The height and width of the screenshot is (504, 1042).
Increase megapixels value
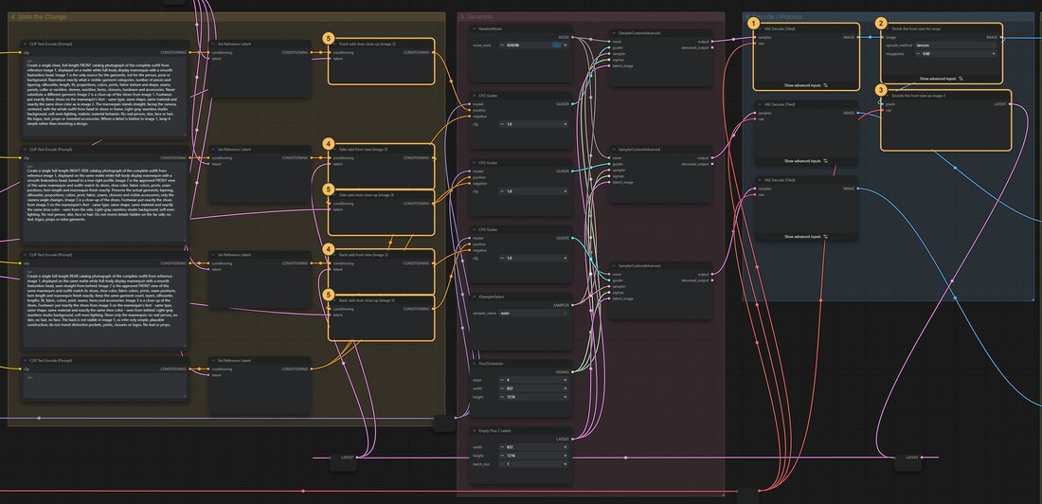(x=994, y=53)
